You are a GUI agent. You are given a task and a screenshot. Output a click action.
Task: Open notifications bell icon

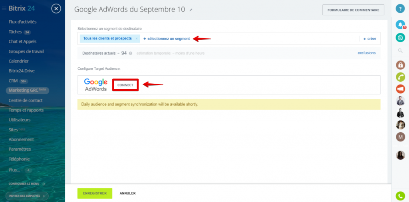coord(400,24)
